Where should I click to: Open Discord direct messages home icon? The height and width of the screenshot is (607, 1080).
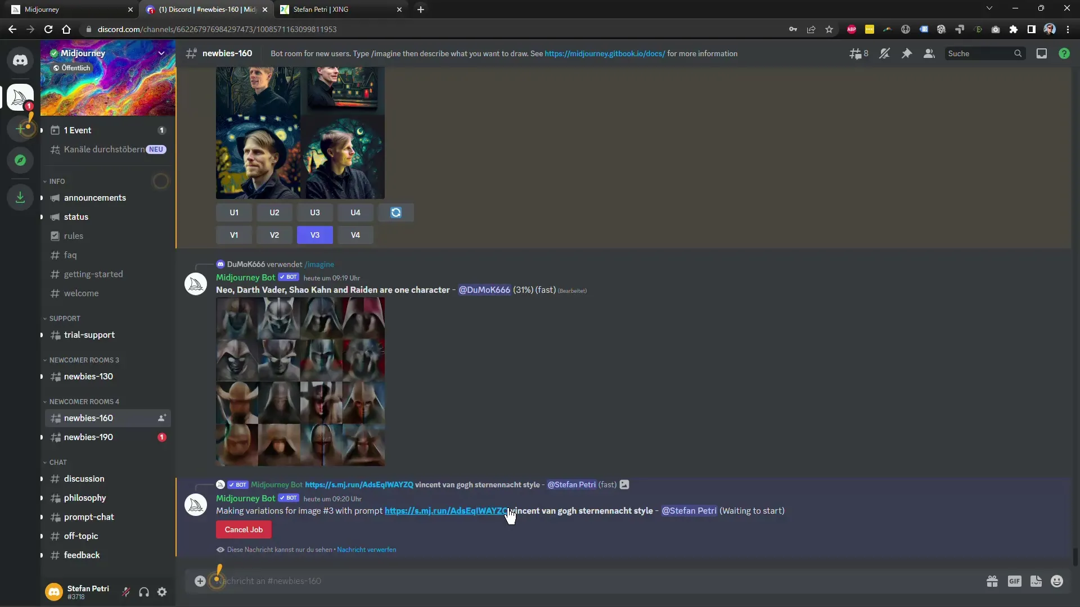coord(20,60)
